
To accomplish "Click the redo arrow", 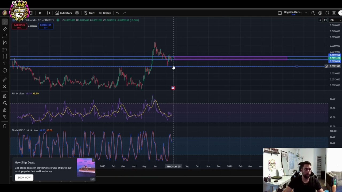I will [125, 13].
